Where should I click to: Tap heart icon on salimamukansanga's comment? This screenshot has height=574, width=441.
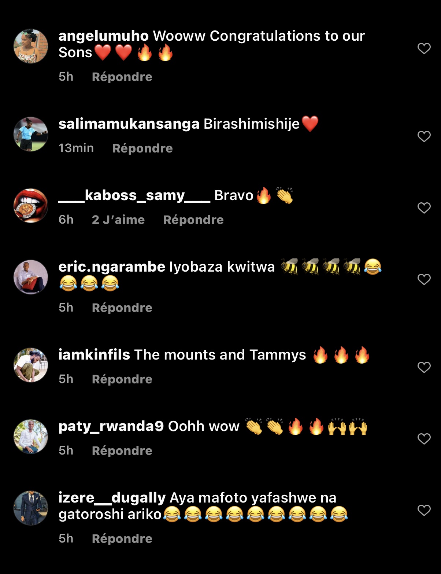(x=424, y=136)
